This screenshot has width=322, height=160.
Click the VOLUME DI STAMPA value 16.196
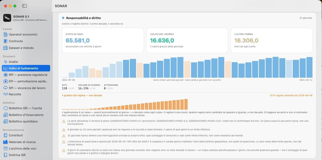click(83, 88)
